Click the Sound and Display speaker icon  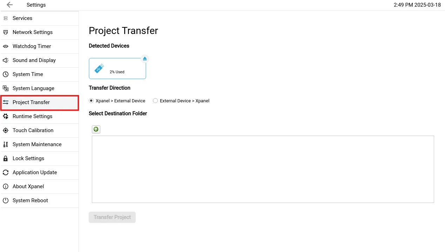point(6,60)
